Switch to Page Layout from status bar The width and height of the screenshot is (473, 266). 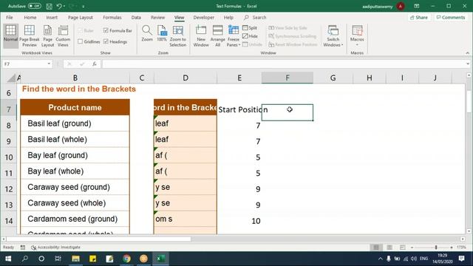pyautogui.click(x=389, y=248)
